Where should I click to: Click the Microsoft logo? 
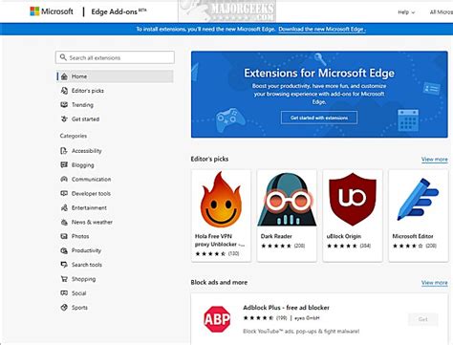52,11
